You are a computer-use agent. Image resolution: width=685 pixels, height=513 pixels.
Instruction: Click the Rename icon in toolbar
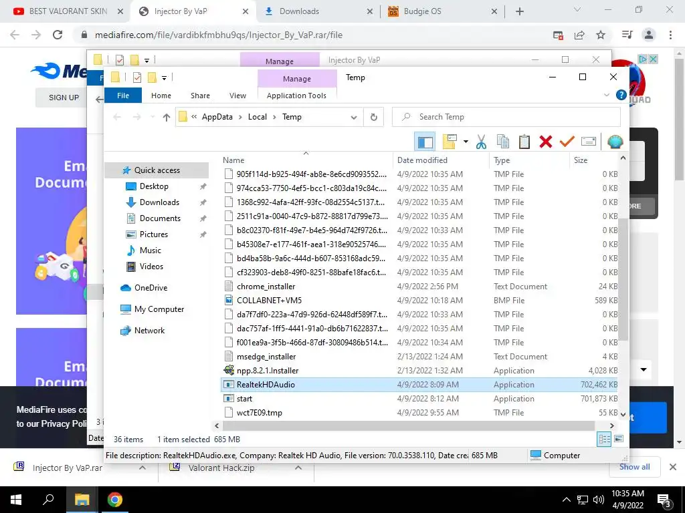[x=589, y=142]
